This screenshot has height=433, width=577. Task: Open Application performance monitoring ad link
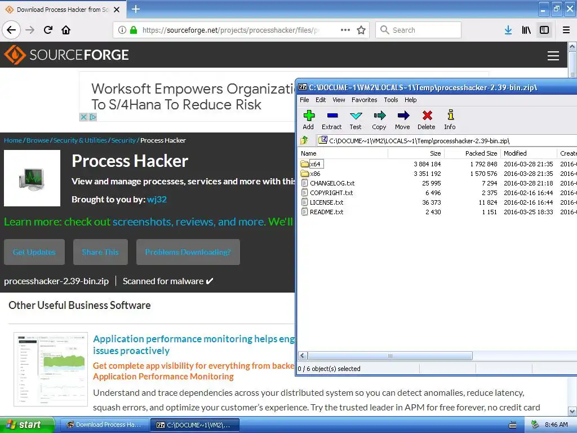194,344
